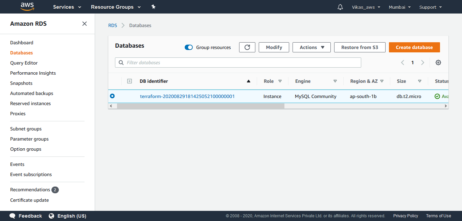Screen dimensions: 462x221
Task: Go to the previous page arrow
Action: point(402,63)
